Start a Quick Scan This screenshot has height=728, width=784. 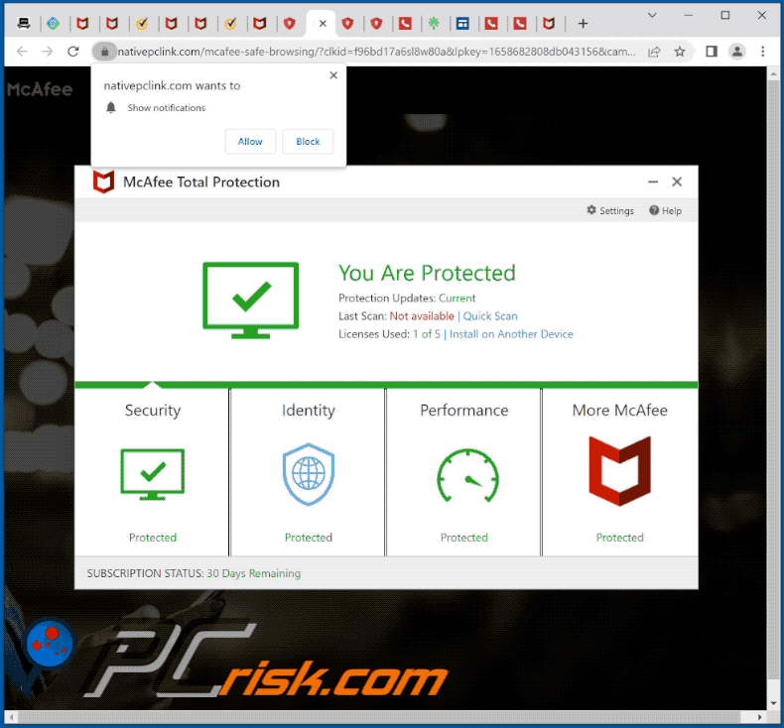[490, 316]
